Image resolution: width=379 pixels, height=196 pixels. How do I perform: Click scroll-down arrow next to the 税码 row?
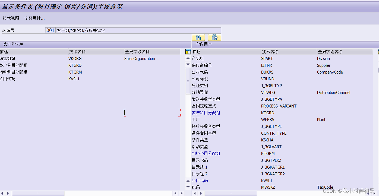click(188, 187)
